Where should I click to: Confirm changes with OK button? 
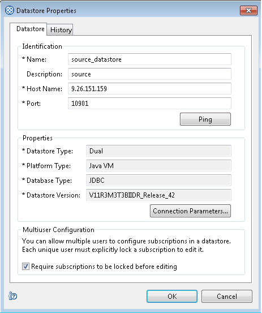(x=172, y=296)
